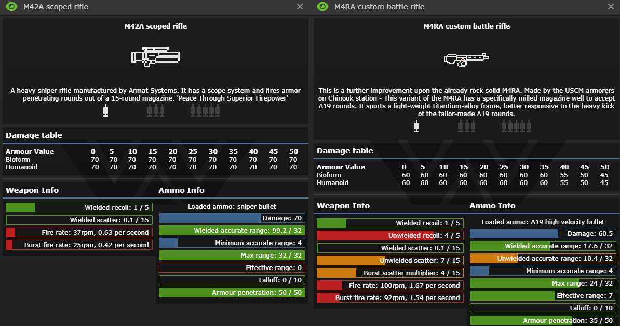Click the M42A scoped rifle sprite image
This screenshot has width=620, height=326.
coord(155,56)
